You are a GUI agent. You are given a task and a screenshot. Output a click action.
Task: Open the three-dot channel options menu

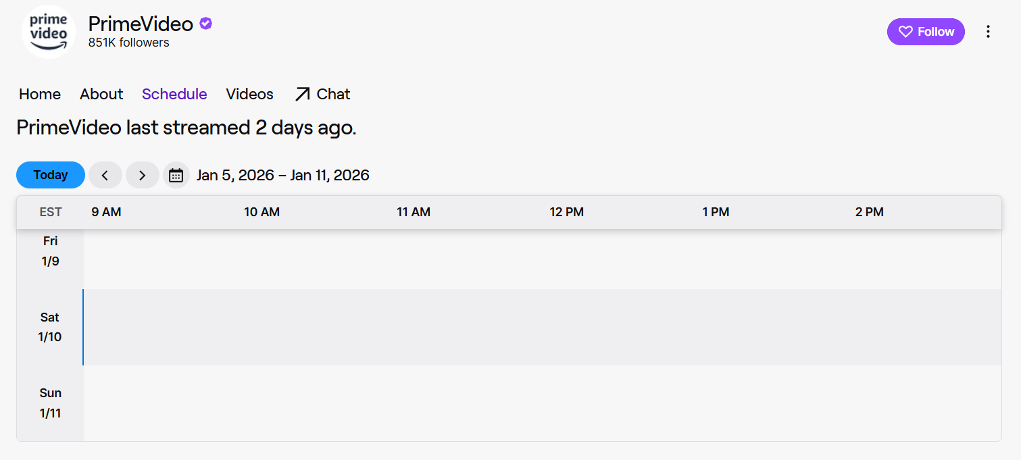click(988, 32)
